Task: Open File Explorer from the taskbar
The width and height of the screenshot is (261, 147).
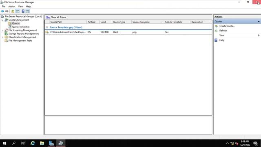Action: coord(42,143)
